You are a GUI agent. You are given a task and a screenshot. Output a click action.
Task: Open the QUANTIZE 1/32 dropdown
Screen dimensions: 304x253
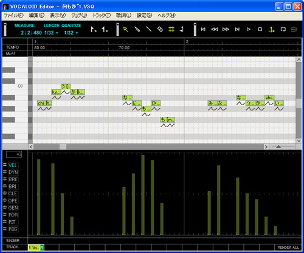71,33
